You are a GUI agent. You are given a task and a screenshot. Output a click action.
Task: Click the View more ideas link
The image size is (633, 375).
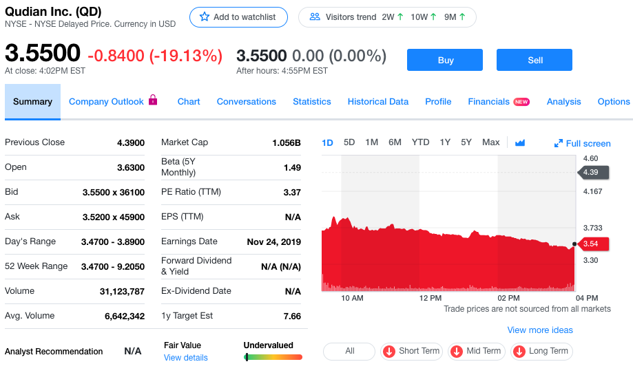tap(540, 330)
